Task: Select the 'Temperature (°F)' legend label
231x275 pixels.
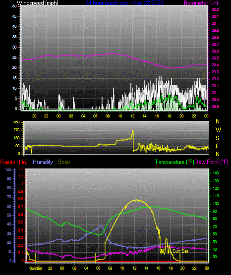Action: [174, 162]
